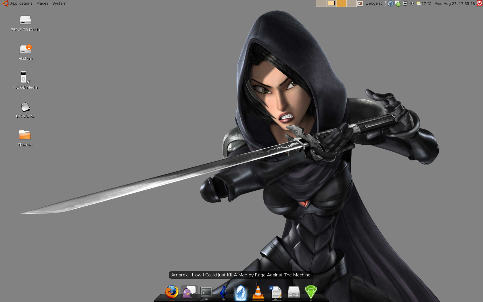The image size is (483, 302).
Task: Launch Firefox from the dock
Action: click(x=172, y=292)
